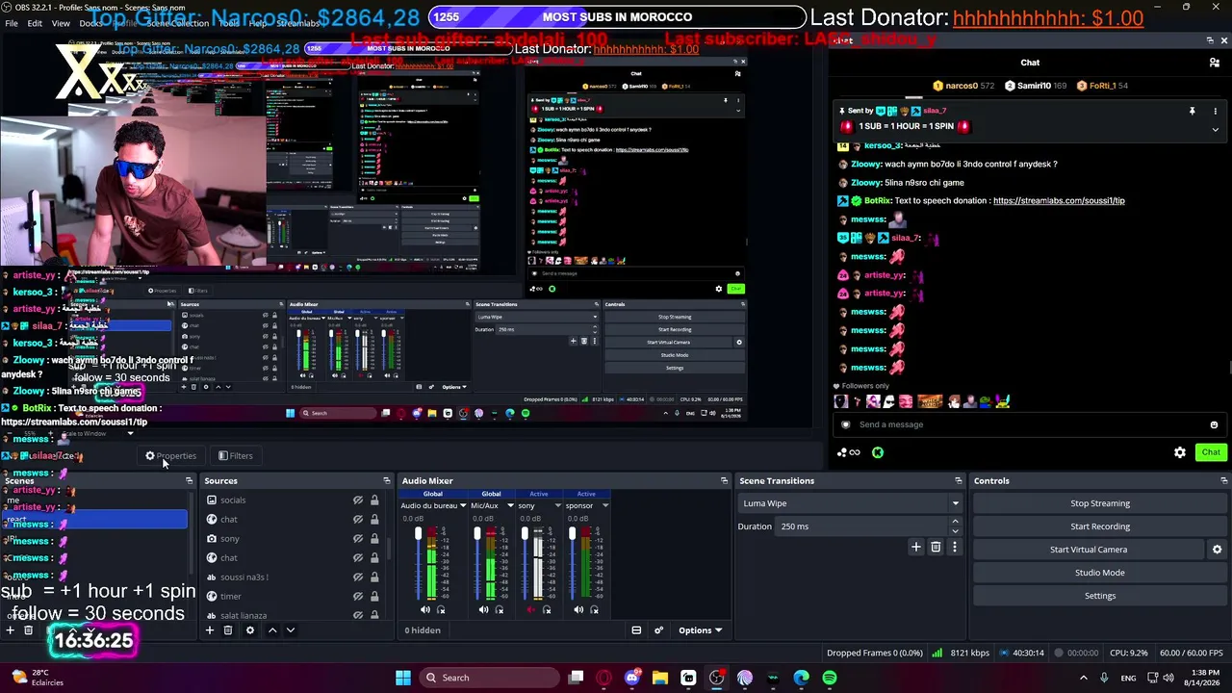Open chat settings gear icon

[x=1180, y=452]
